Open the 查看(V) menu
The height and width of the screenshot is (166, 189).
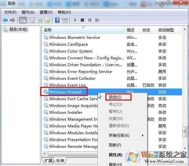click(46, 12)
